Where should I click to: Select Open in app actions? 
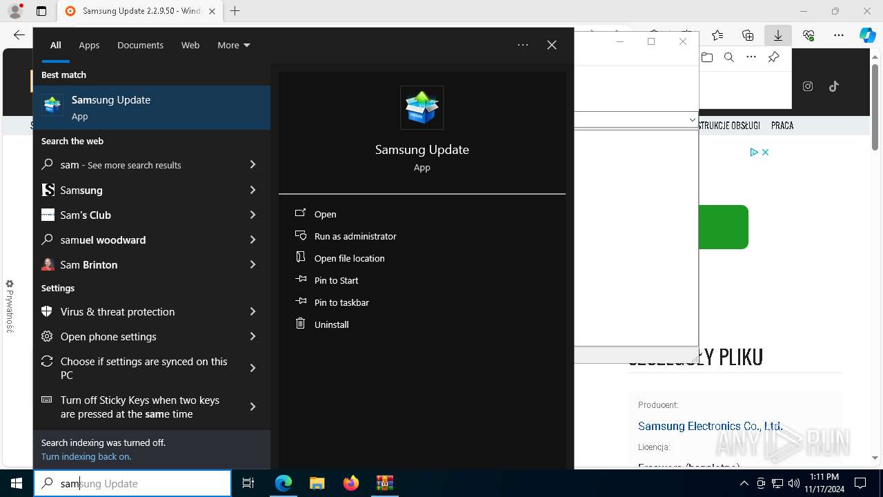[x=326, y=214]
